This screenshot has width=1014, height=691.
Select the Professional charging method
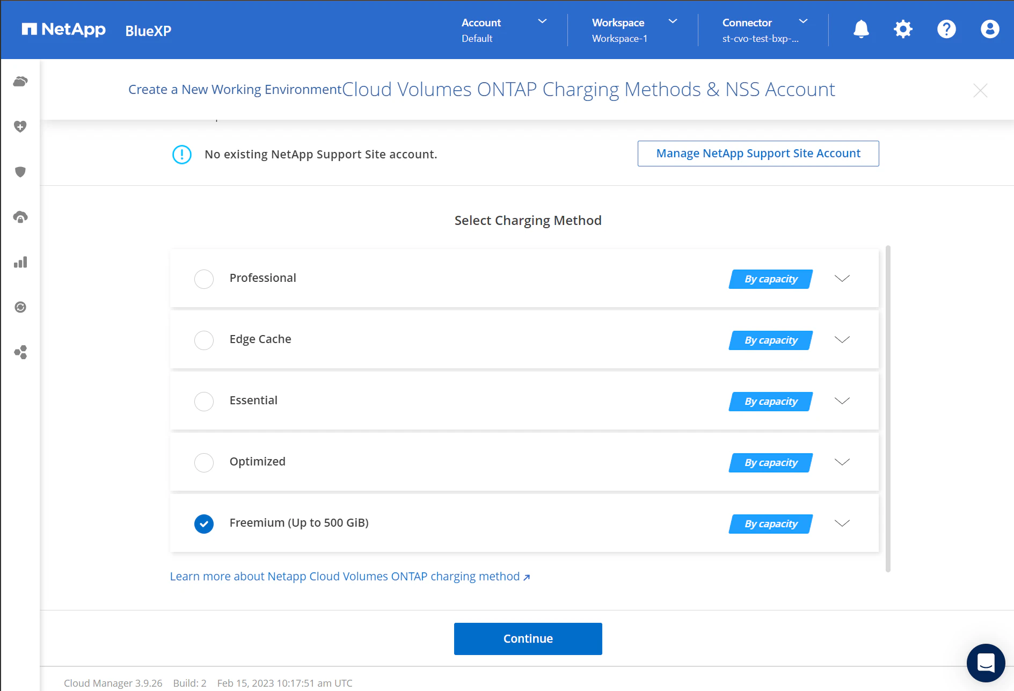pos(204,279)
